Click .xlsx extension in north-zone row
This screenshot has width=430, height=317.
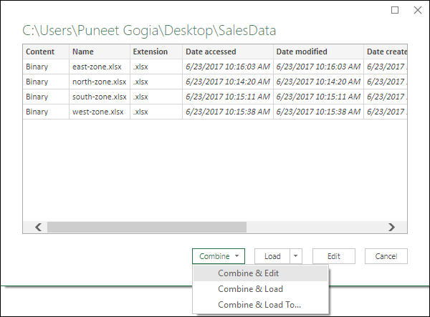[140, 82]
